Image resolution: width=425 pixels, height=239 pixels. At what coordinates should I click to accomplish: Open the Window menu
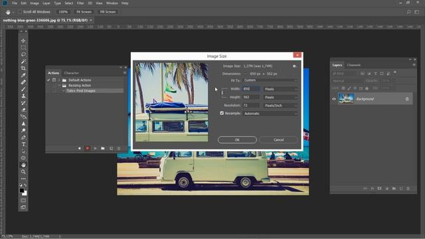[112, 3]
